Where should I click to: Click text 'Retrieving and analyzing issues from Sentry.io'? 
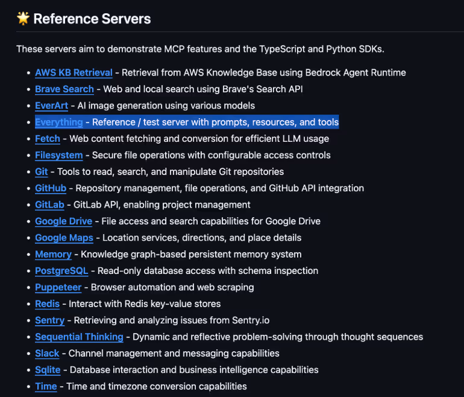click(172, 320)
